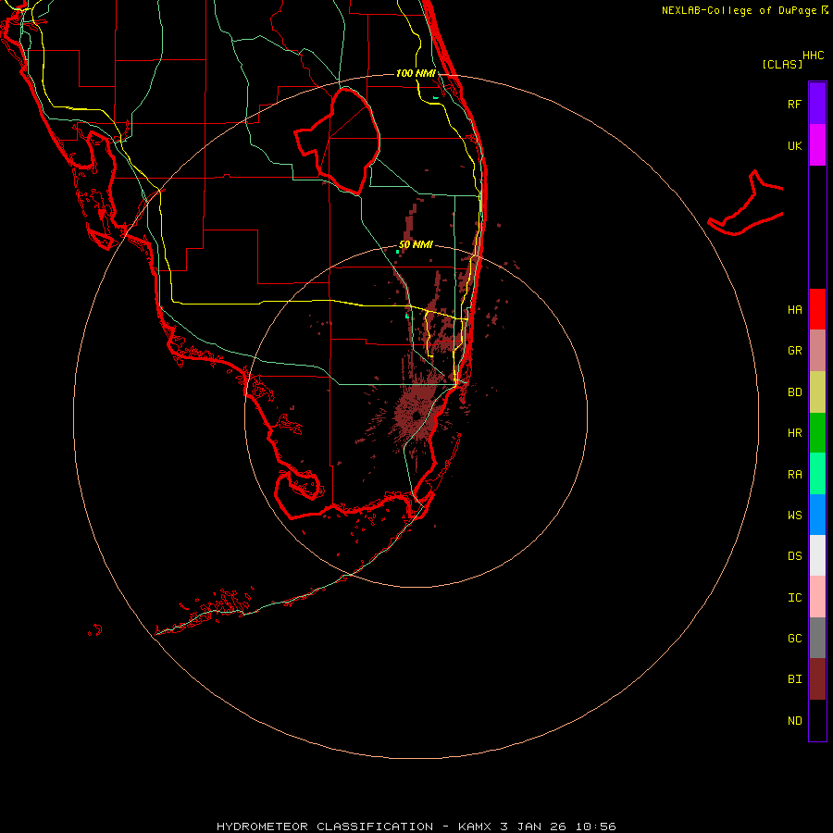Click the HHC product label
This screenshot has width=833, height=833.
click(x=814, y=56)
